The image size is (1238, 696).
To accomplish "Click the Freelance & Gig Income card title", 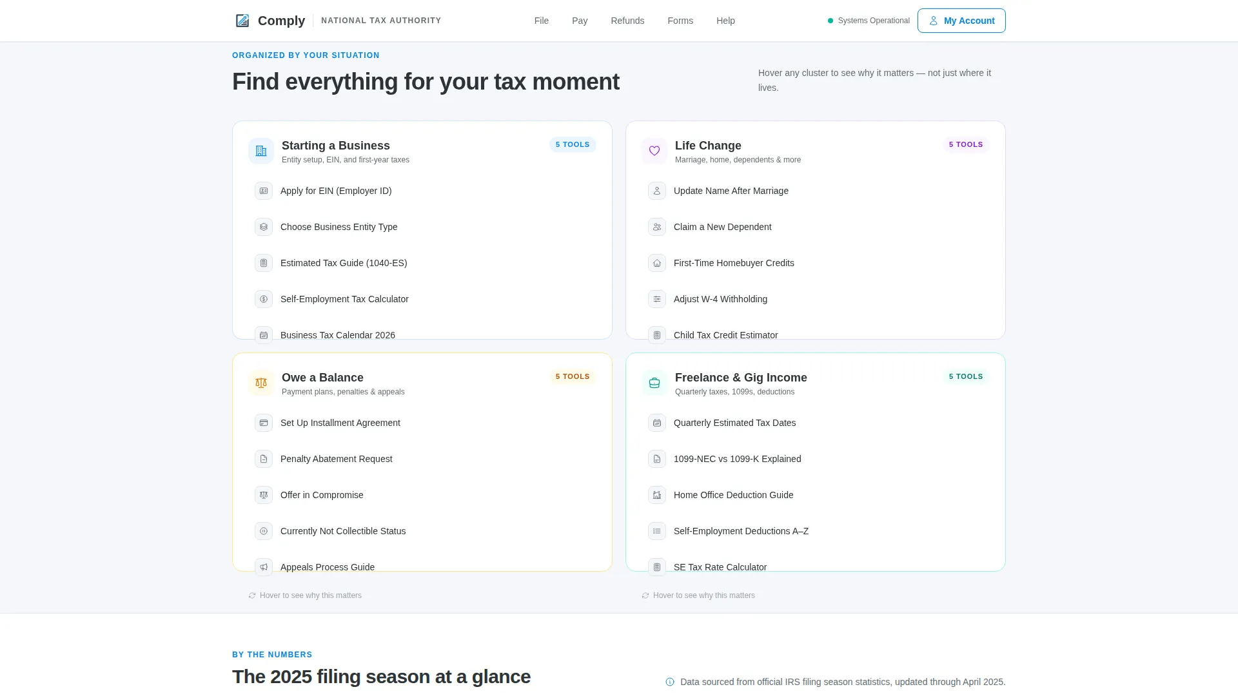I will click(x=741, y=378).
